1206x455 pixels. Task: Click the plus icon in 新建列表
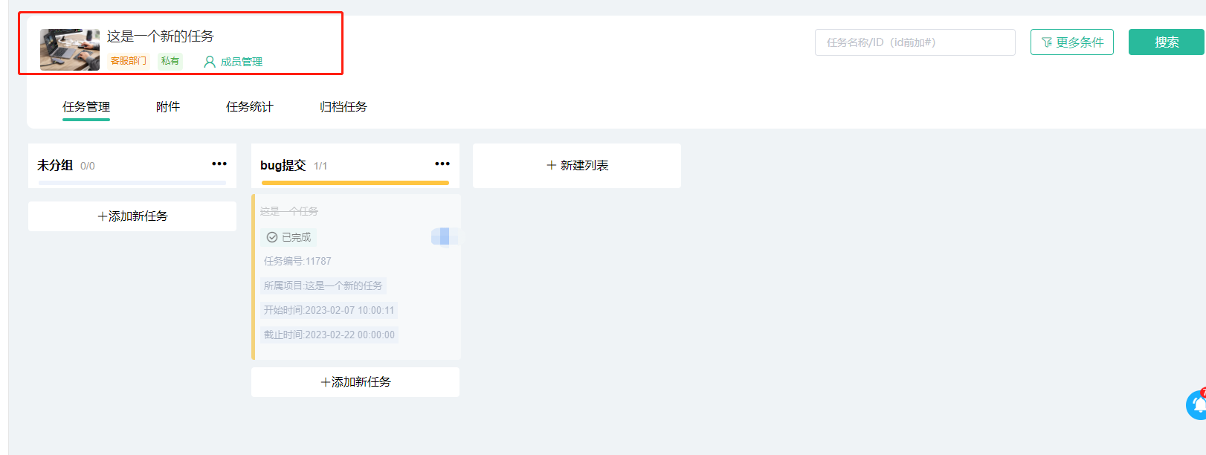click(x=552, y=165)
